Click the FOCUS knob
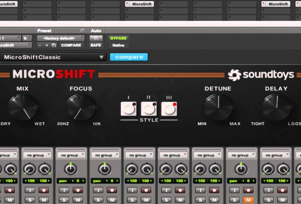The height and width of the screenshot is (204, 301). (81, 108)
